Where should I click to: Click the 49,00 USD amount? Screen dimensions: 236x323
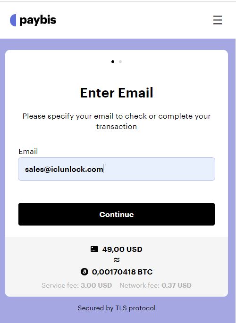(x=122, y=249)
